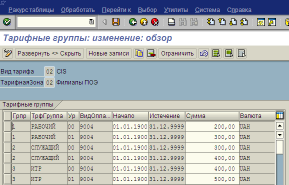Click the Грпр column header
Viewport: 289px width, 185px height.
(x=21, y=116)
